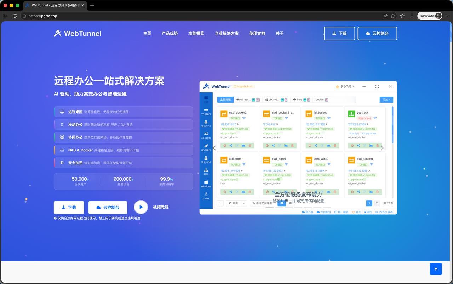Toggle power on 群晖5005 card
Screen dimensions: 453x284
click(224, 192)
